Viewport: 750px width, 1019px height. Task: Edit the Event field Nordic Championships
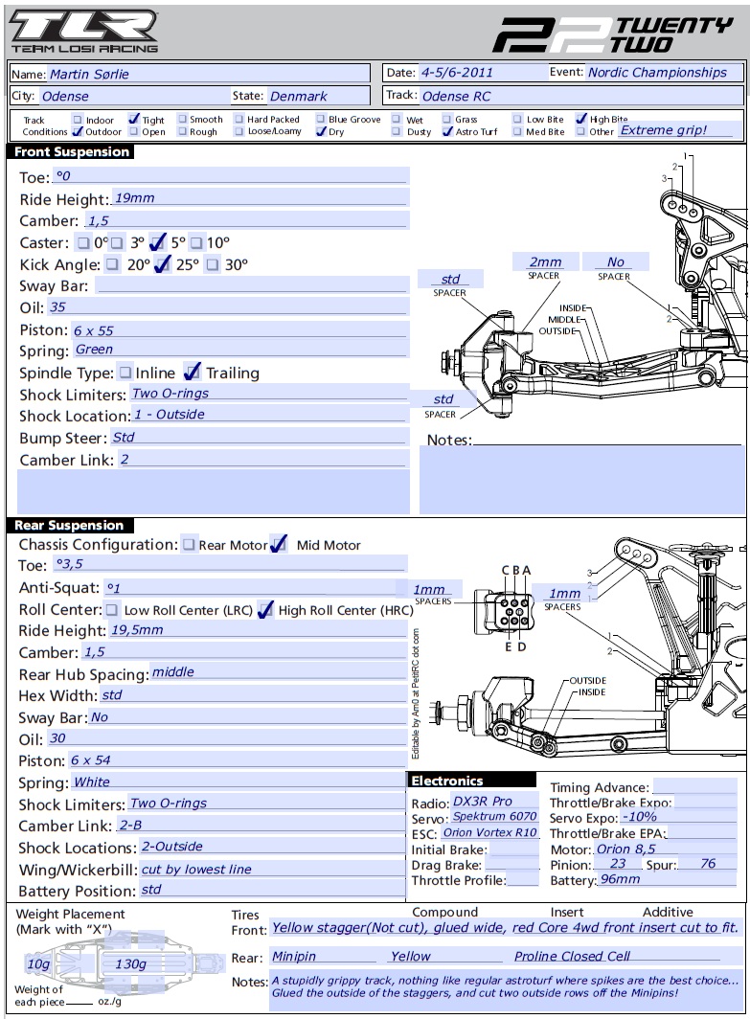point(663,72)
